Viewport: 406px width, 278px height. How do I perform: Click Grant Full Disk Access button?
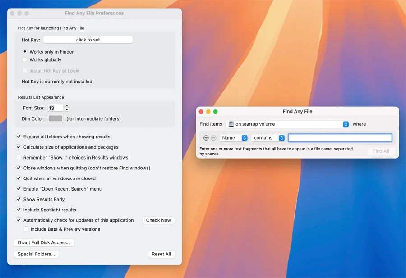click(x=44, y=243)
